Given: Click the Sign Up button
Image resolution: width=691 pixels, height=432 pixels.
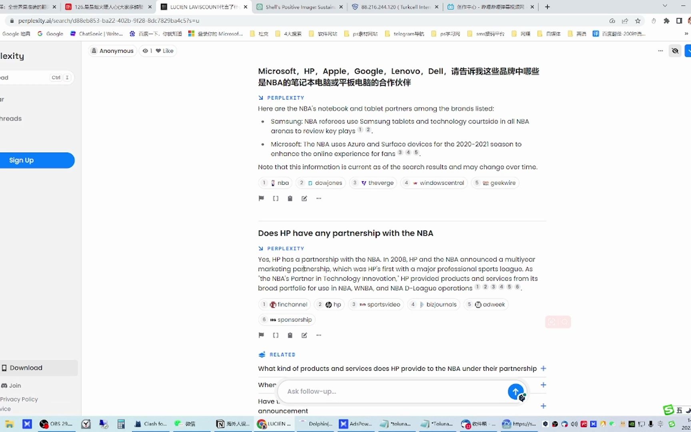Looking at the screenshot, I should [x=37, y=160].
